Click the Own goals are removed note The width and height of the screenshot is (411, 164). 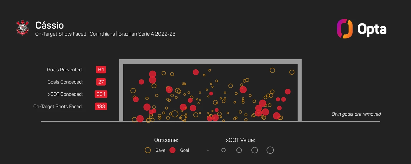pos(356,114)
